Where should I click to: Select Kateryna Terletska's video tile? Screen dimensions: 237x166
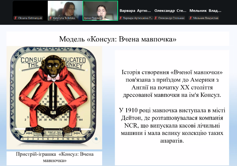[65, 11]
